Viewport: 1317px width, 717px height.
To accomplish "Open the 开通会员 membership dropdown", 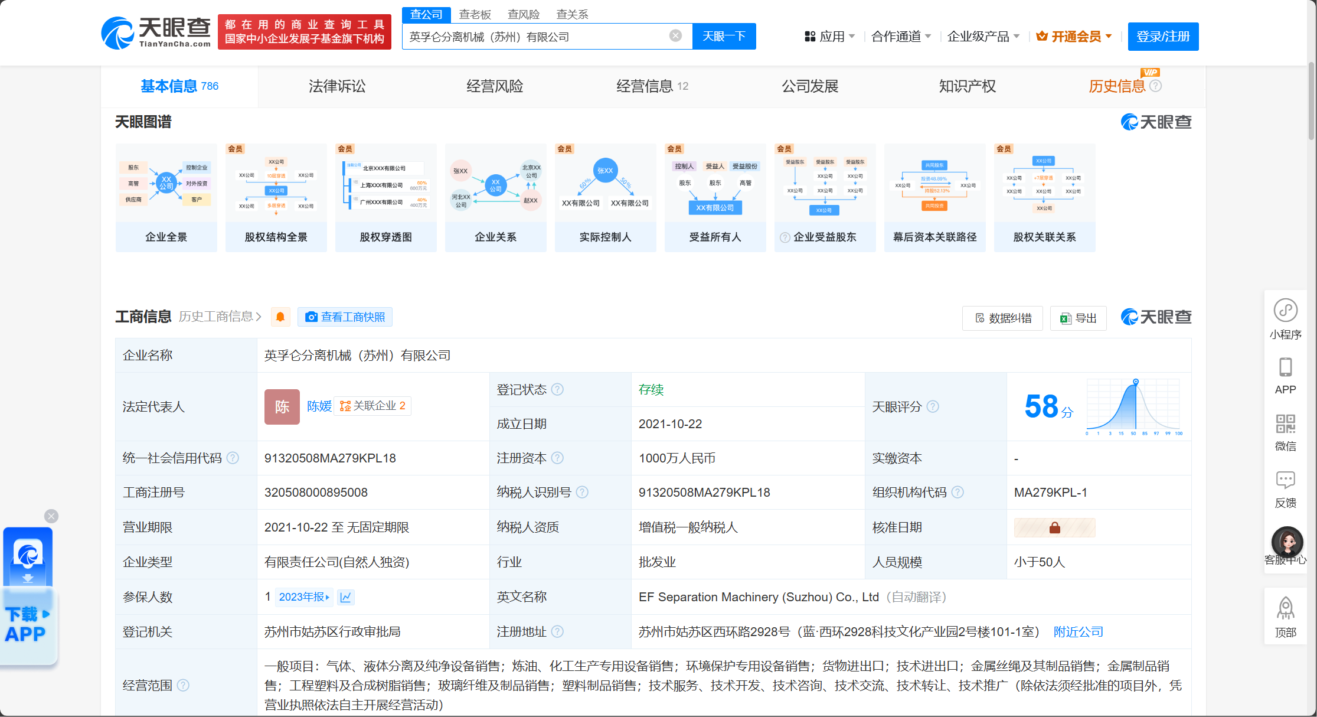I will (x=1074, y=37).
